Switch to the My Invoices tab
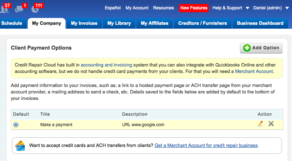 [84, 23]
